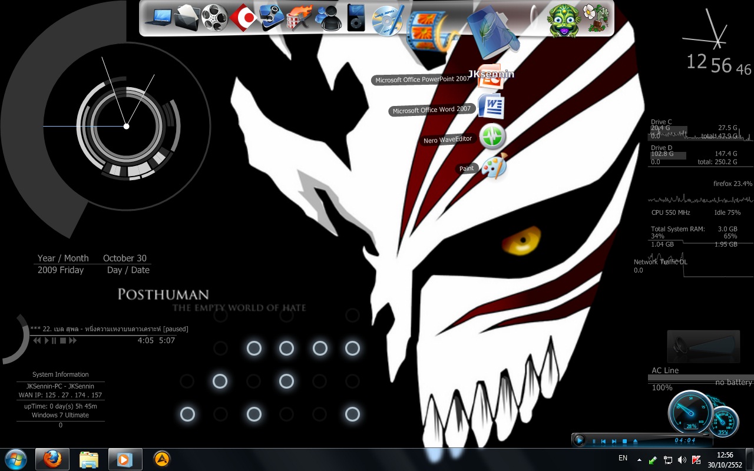Click next track on the blue mini player
The image size is (754, 471).
(614, 441)
